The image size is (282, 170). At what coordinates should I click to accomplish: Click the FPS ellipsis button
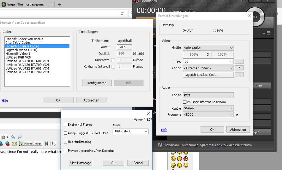coord(239,61)
